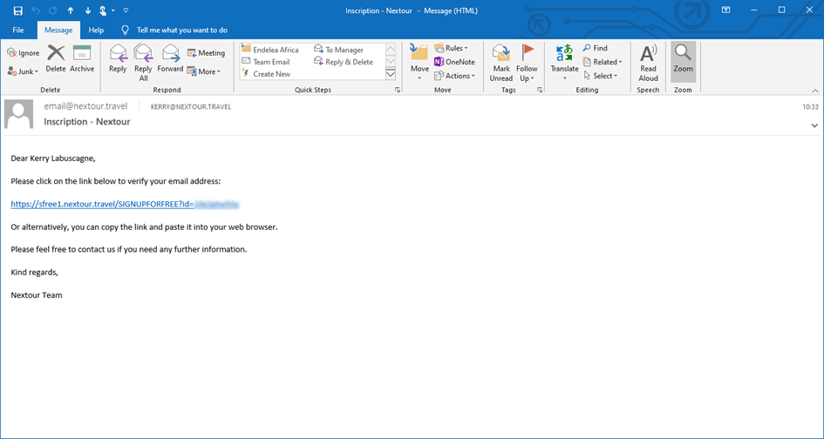This screenshot has width=824, height=439.
Task: Choose the Endelea Africa quick step
Action: tap(270, 50)
